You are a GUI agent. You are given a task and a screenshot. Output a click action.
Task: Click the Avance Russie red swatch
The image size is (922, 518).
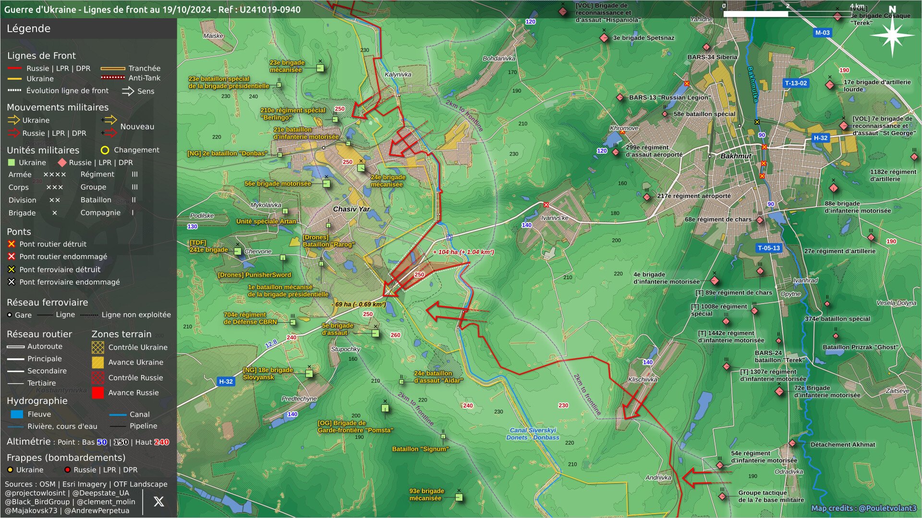(98, 393)
